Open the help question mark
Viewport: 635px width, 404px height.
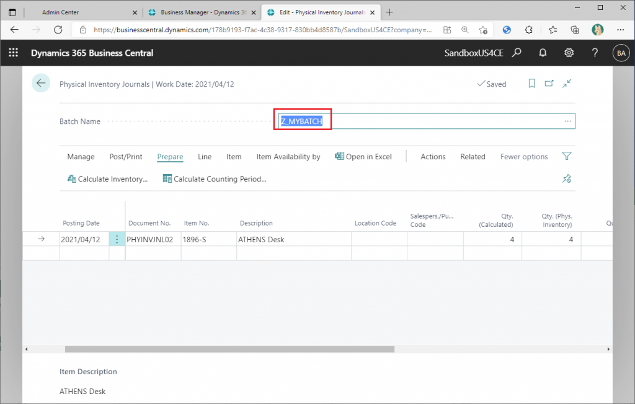[x=595, y=53]
